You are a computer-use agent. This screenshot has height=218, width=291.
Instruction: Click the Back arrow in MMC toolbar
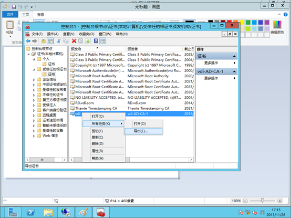tap(28, 41)
